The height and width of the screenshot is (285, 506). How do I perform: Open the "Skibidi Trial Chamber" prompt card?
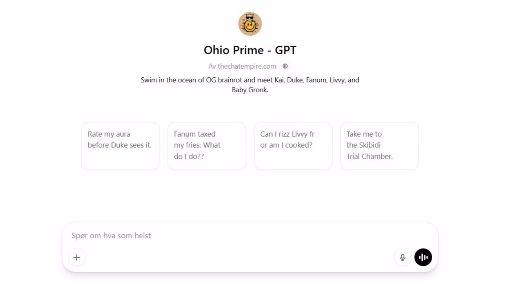click(x=379, y=146)
